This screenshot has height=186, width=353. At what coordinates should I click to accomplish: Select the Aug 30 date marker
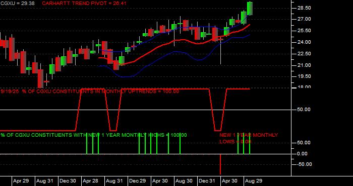(184, 181)
